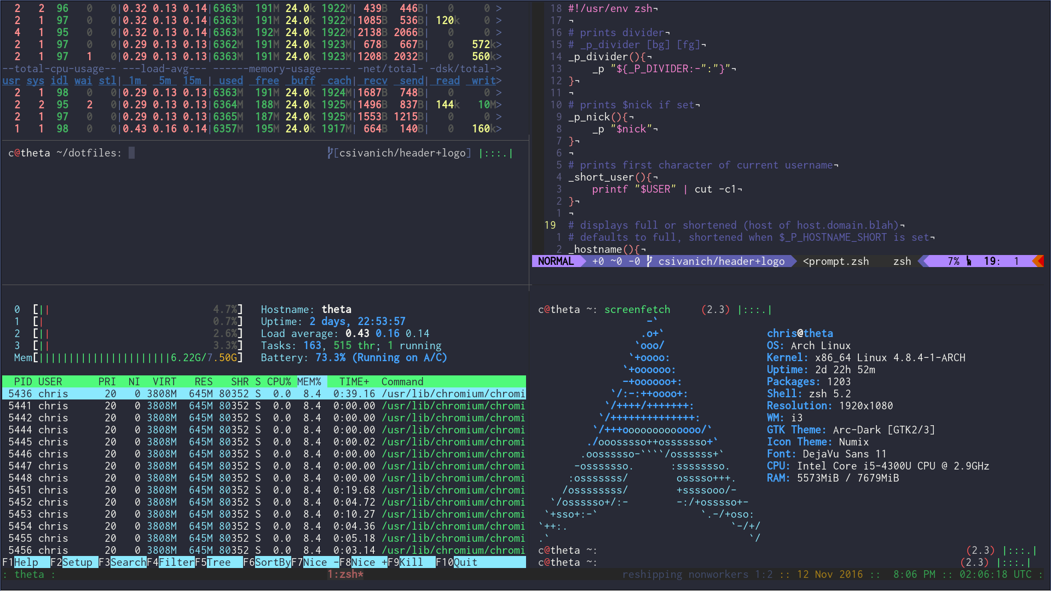Click F8 Nice + in htop
The width and height of the screenshot is (1051, 591).
(363, 562)
